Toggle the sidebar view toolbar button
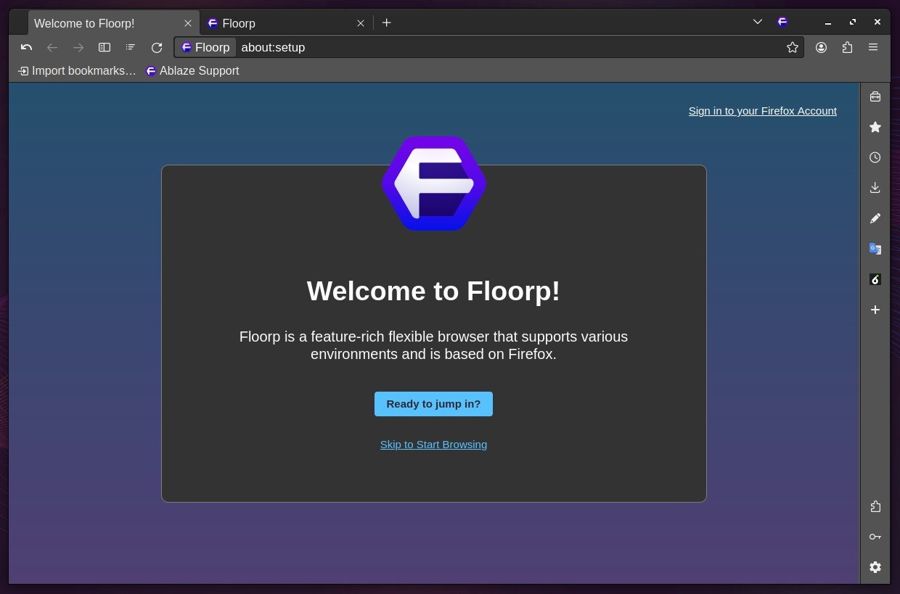 click(105, 47)
